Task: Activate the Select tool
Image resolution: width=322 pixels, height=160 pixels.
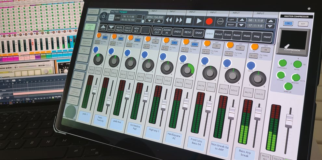Action: [209, 34]
